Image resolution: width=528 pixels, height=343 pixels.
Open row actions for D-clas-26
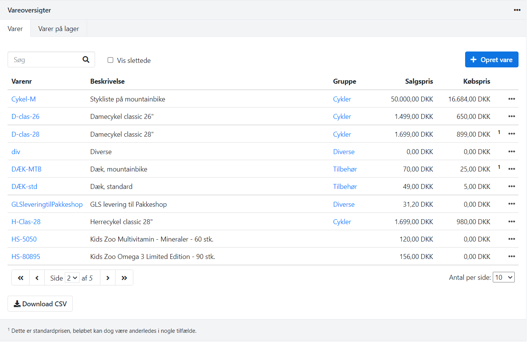[512, 116]
